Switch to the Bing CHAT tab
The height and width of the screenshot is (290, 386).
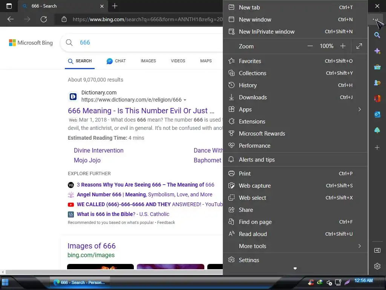(x=116, y=61)
